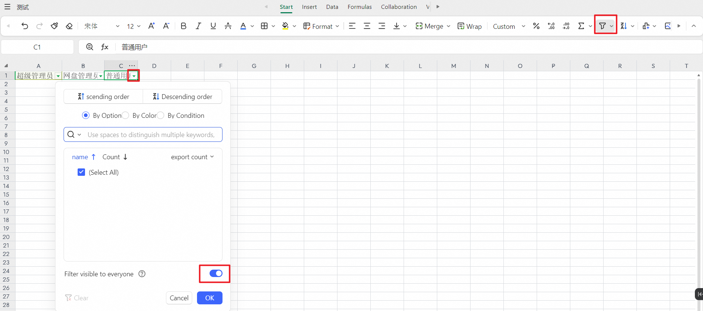Apply percent number format
The image size is (703, 311).
(x=536, y=26)
